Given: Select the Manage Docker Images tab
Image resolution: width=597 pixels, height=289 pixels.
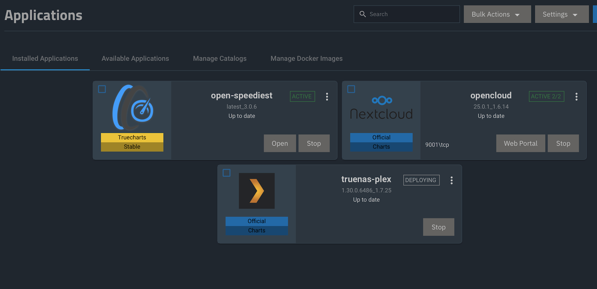Looking at the screenshot, I should coord(306,59).
